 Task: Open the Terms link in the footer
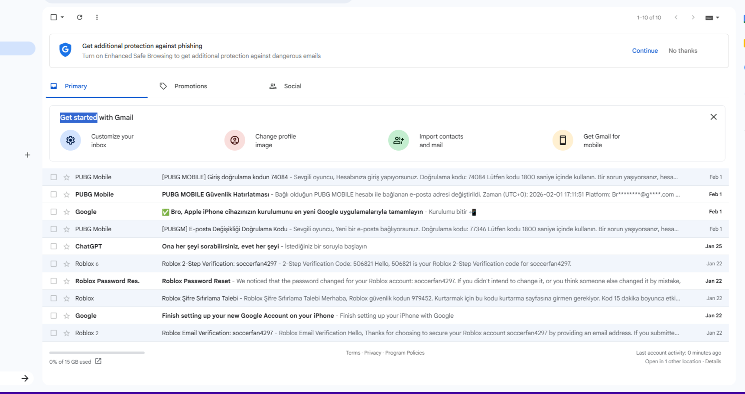(x=353, y=353)
